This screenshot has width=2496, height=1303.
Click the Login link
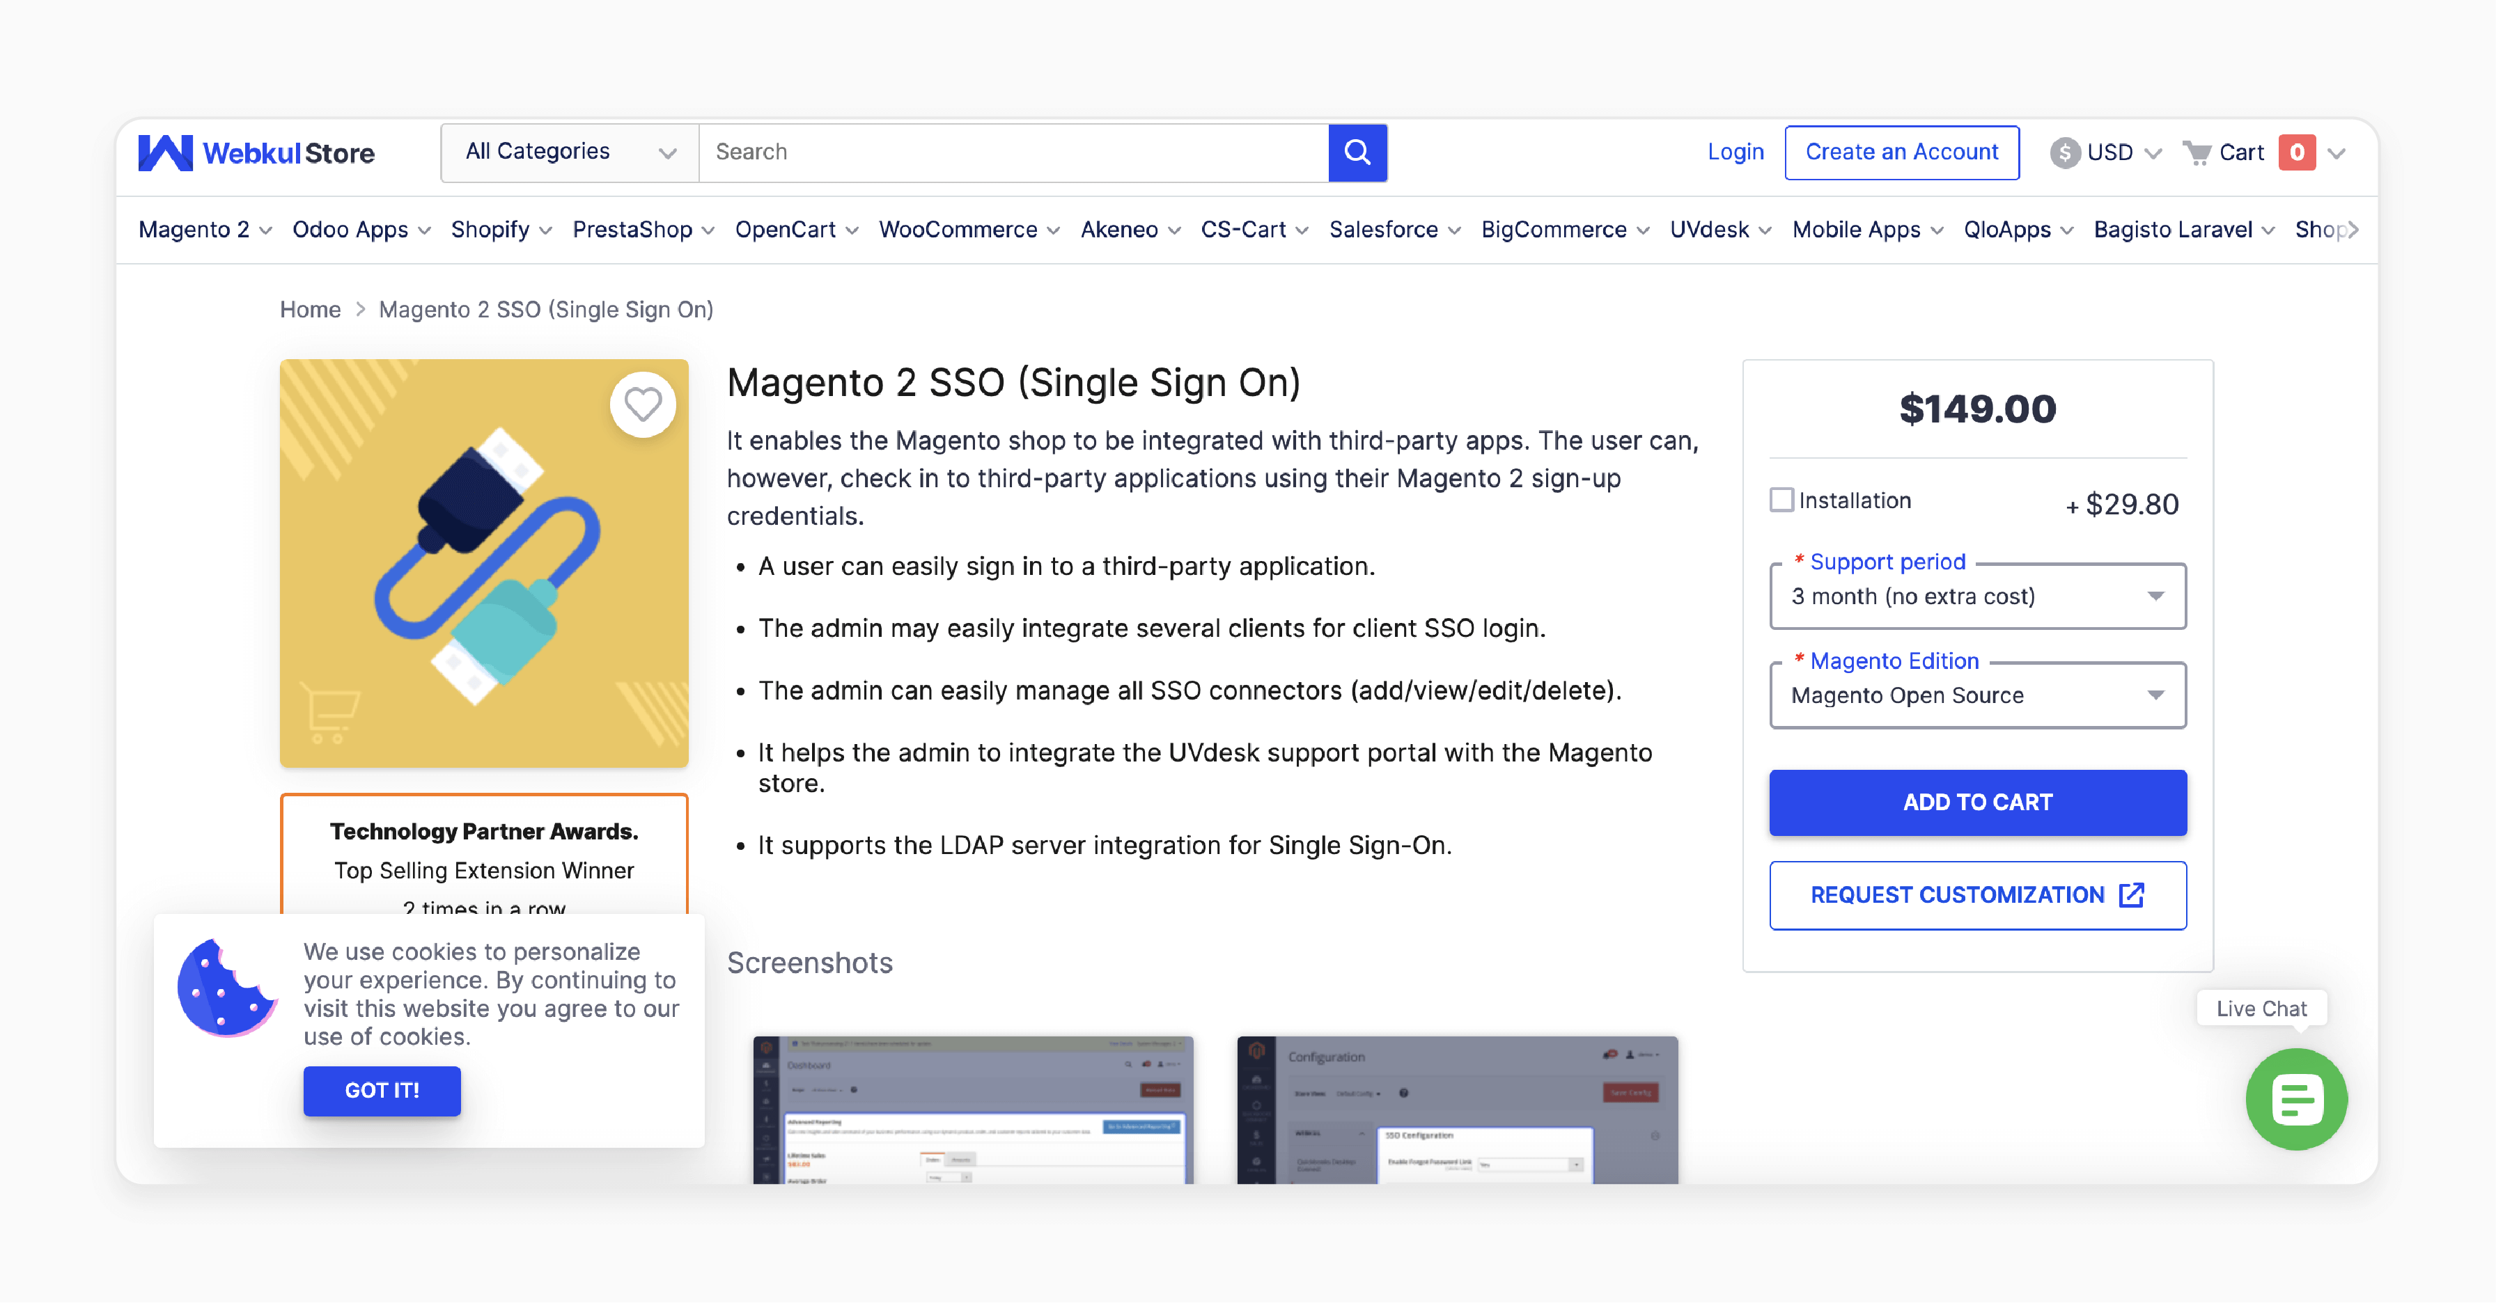tap(1735, 152)
